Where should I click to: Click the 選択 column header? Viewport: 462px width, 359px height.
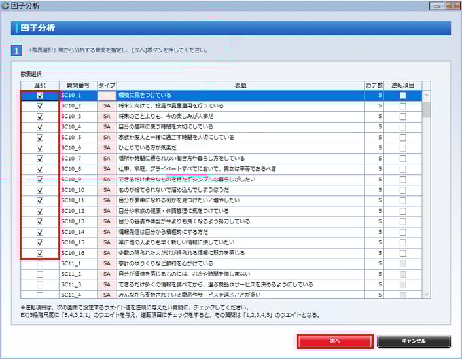click(40, 85)
